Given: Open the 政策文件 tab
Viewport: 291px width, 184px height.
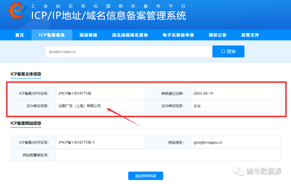Looking at the screenshot, I should [250, 35].
